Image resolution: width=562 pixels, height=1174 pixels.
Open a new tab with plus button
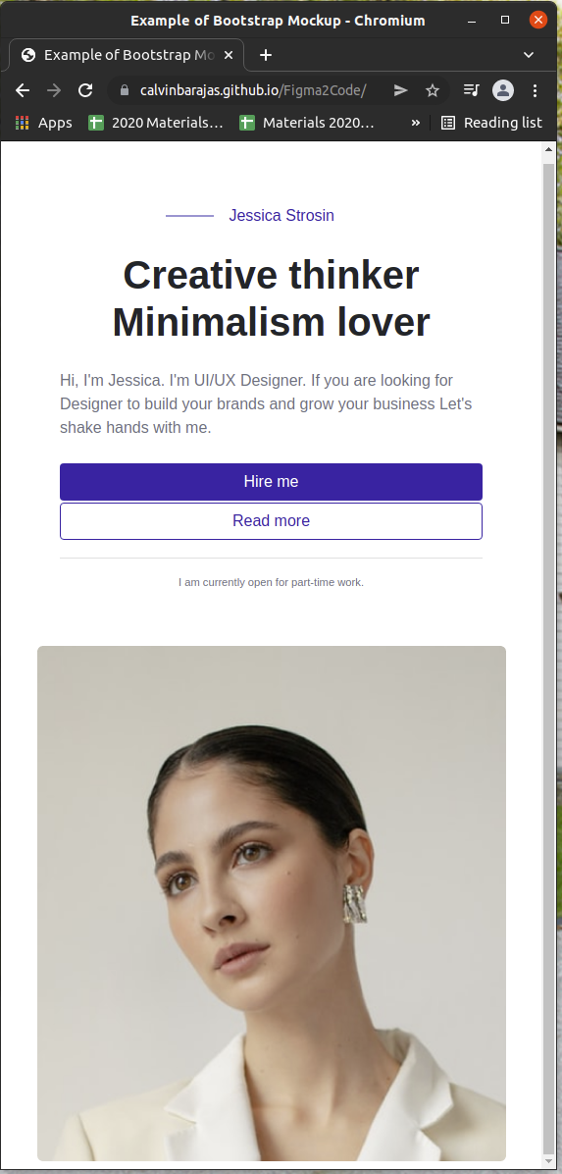(266, 55)
